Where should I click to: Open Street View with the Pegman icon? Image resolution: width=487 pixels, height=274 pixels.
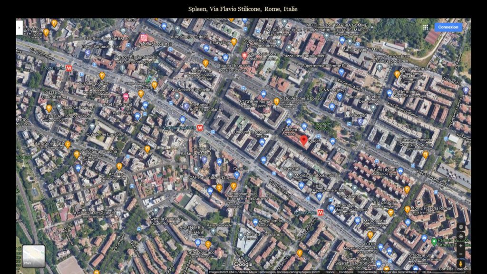click(460, 264)
